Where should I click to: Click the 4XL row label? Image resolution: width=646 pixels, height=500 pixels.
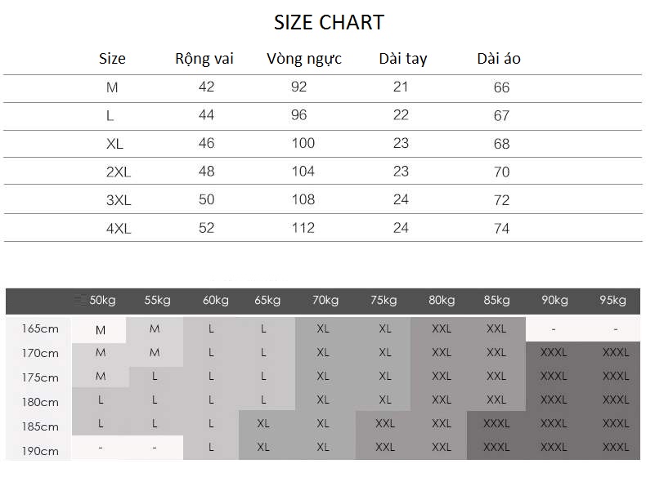(x=119, y=229)
